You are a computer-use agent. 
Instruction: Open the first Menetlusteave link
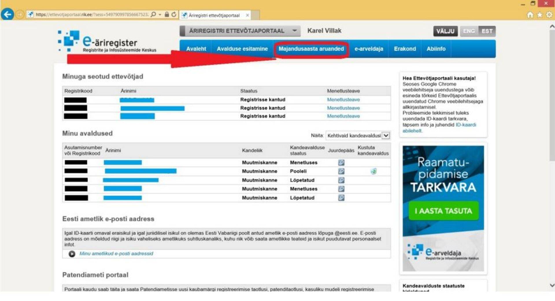pyautogui.click(x=343, y=100)
